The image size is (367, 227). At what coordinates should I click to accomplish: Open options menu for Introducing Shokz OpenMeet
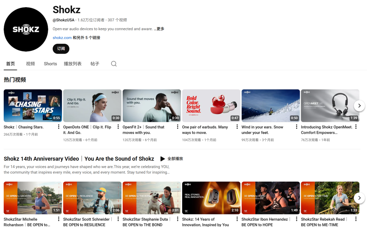click(x=356, y=127)
